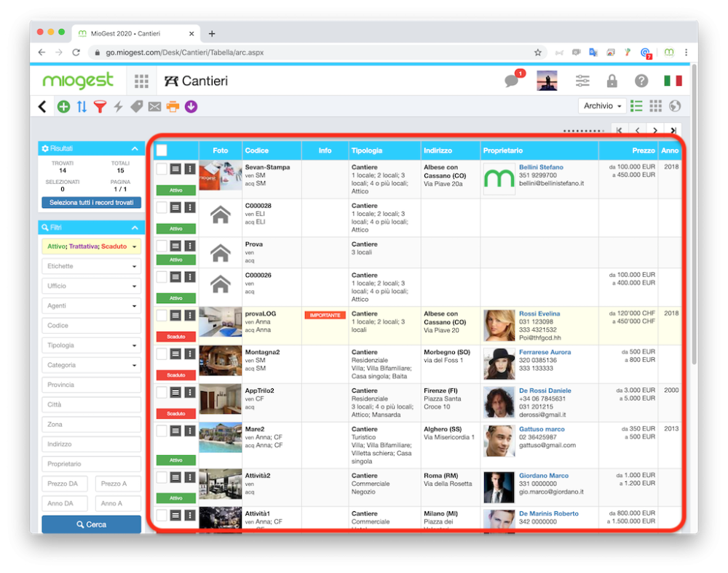Viewport: 728px width, 573px height.
Task: Open options menu icon for Sevan-Stampa row
Action: [x=189, y=169]
